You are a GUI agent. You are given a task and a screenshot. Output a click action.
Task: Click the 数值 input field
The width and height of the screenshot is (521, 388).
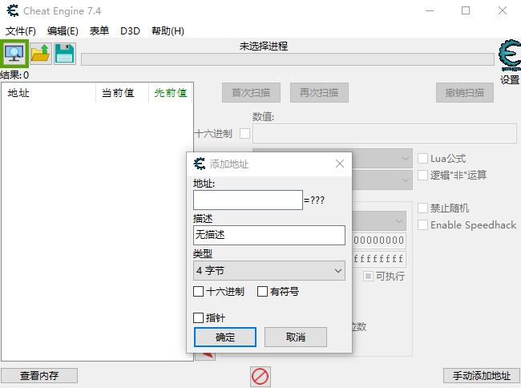point(385,134)
